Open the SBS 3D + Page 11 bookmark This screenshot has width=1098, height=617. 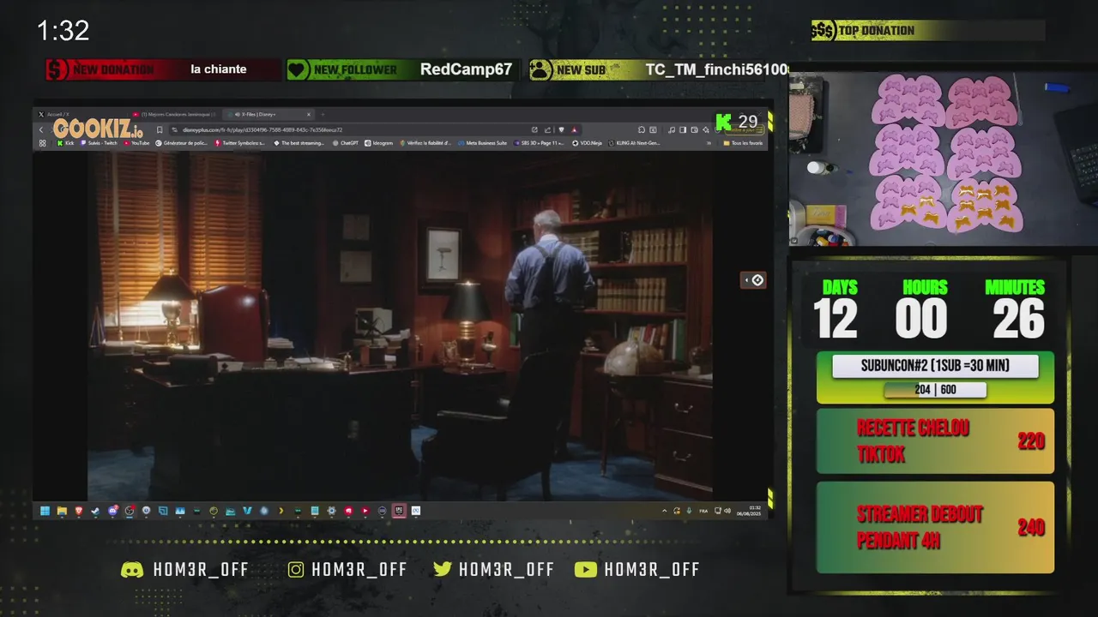pos(540,143)
